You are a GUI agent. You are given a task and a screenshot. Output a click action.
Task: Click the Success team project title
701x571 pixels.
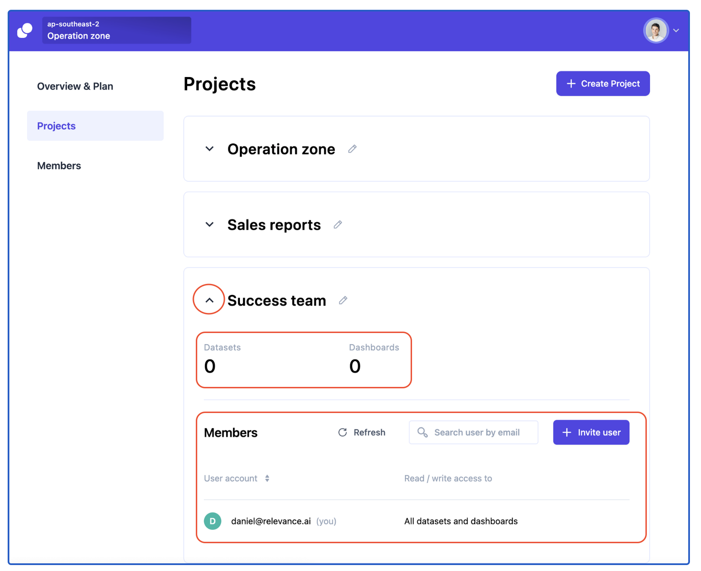coord(277,300)
